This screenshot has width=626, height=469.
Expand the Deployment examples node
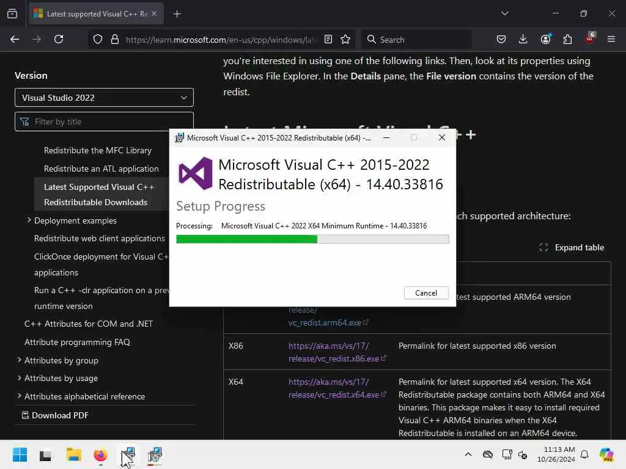pos(29,220)
